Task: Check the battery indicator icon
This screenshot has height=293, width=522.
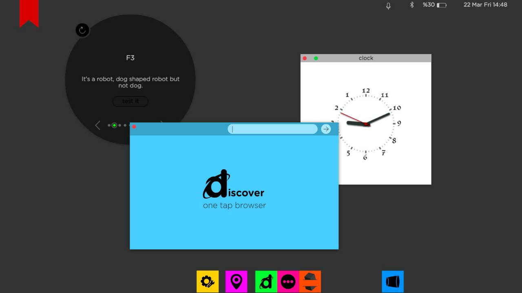Action: [442, 5]
